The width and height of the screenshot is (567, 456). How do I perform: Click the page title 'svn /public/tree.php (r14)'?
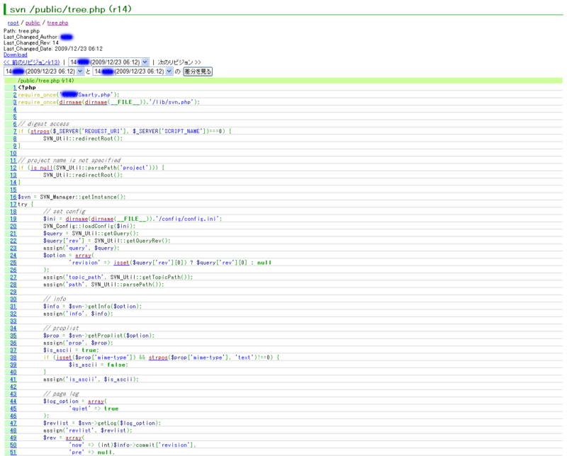tap(70, 9)
